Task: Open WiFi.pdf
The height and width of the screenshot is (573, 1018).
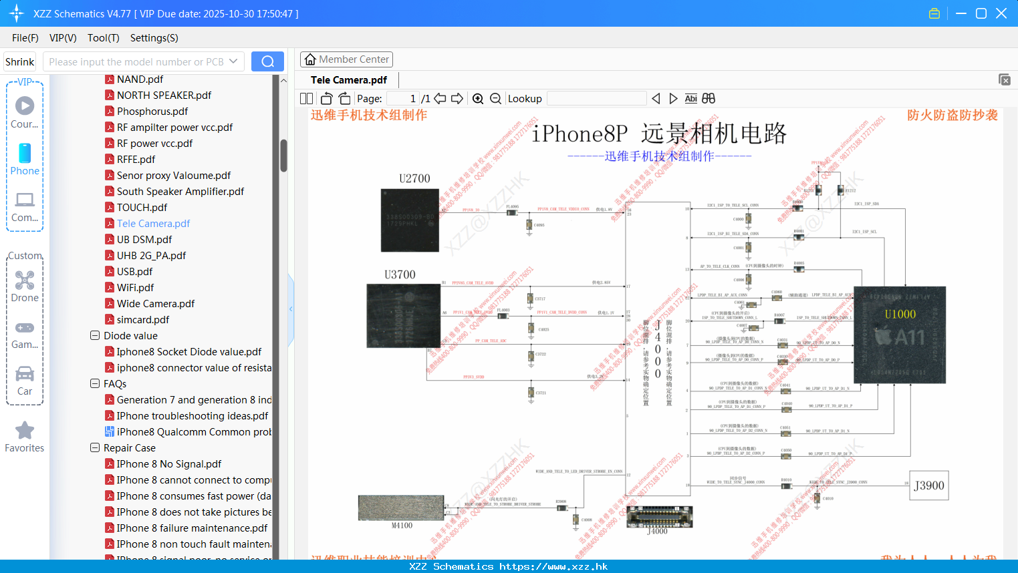Action: click(135, 288)
